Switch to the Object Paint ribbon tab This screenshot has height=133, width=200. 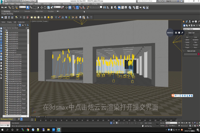coord(39,11)
